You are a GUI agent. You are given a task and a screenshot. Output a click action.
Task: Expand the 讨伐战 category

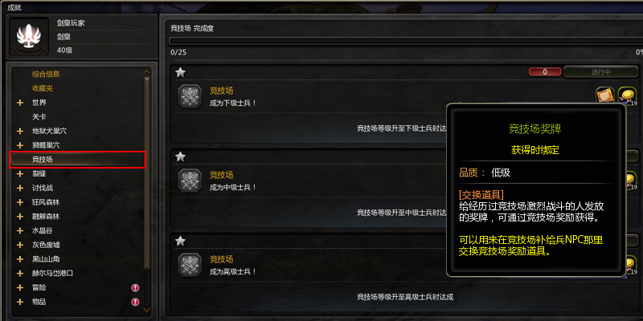[19, 188]
